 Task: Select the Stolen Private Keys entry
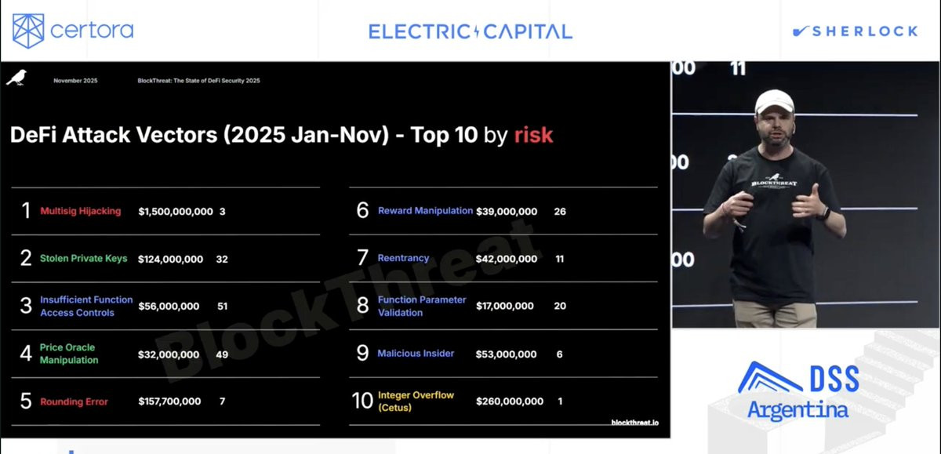click(84, 259)
